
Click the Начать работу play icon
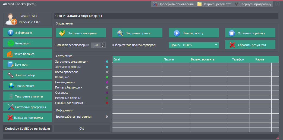click(177, 33)
